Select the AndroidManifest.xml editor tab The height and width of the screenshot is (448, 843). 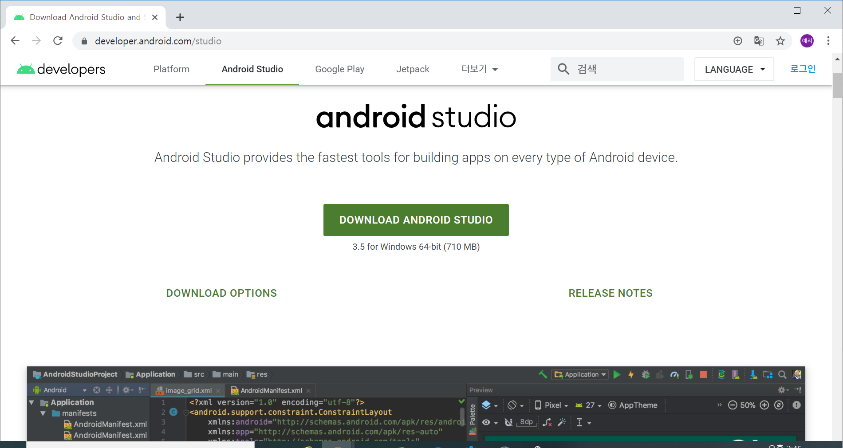(271, 390)
